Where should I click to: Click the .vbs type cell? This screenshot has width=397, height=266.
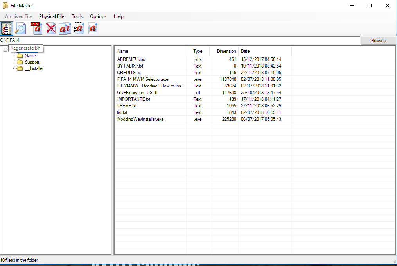[x=198, y=59]
